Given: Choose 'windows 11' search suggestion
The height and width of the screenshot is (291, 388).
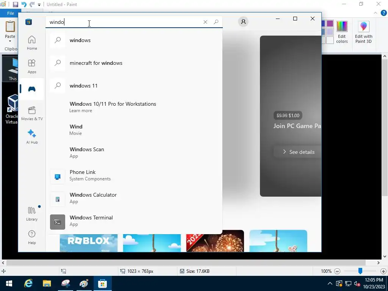Looking at the screenshot, I should click(x=134, y=86).
